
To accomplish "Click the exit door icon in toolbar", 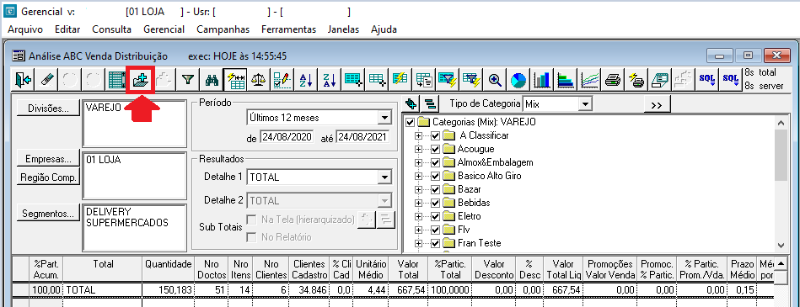I will (x=24, y=80).
